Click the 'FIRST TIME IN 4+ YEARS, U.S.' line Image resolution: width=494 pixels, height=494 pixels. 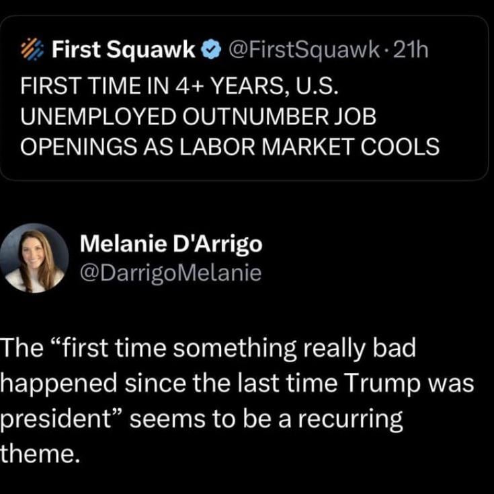click(179, 85)
